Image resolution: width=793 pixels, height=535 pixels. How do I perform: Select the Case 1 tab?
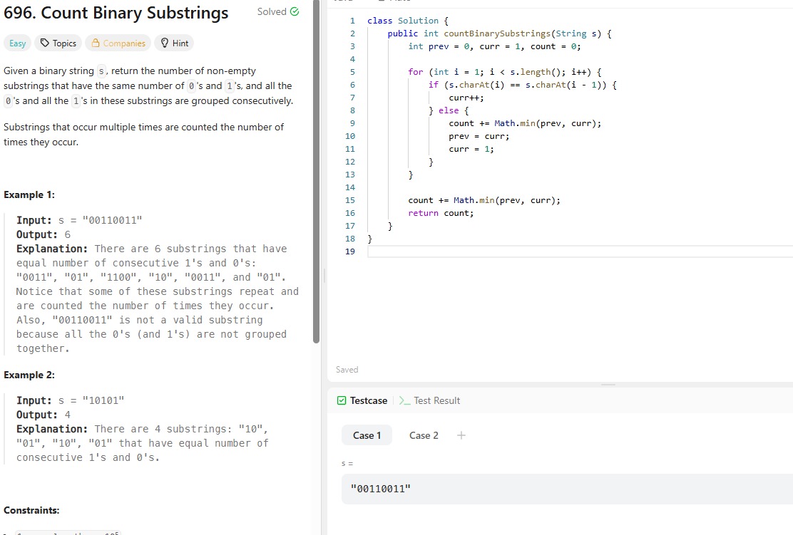[367, 435]
